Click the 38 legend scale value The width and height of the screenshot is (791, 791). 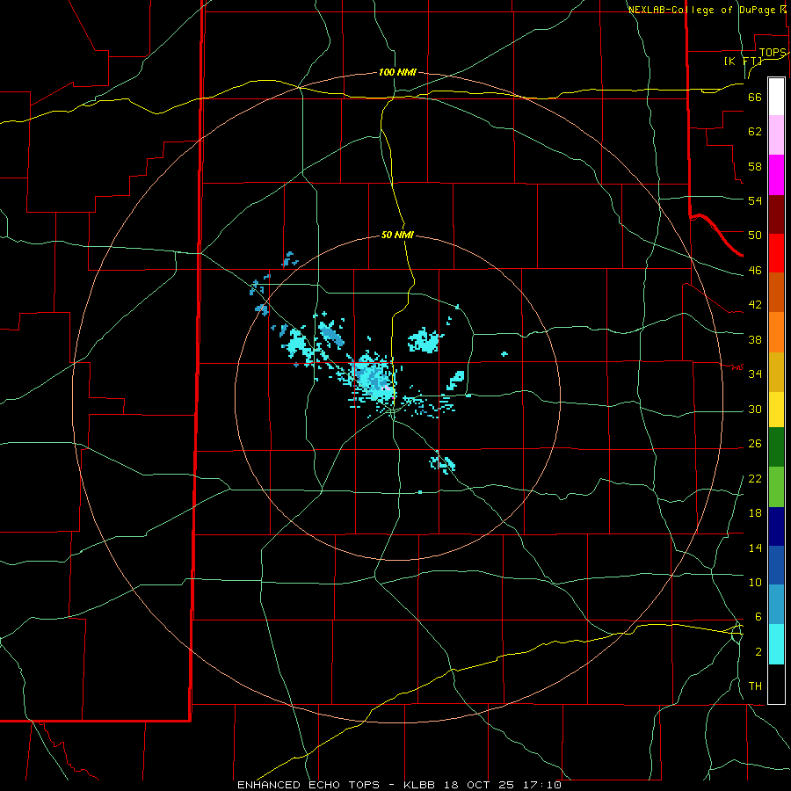pyautogui.click(x=755, y=339)
